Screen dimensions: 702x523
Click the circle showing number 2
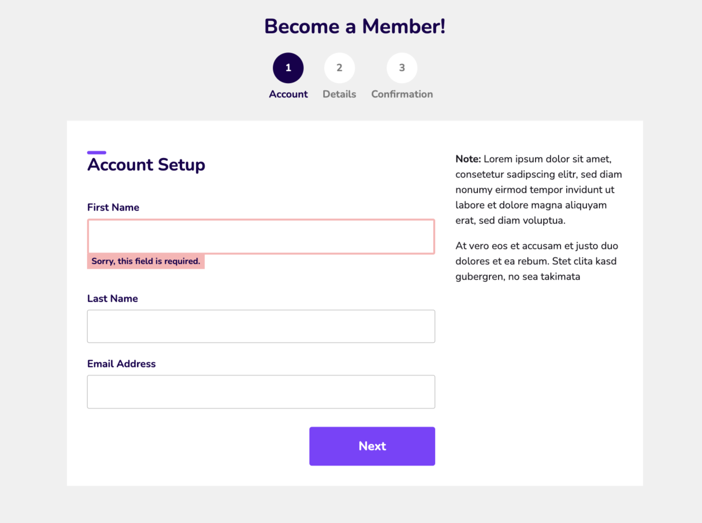click(x=339, y=68)
